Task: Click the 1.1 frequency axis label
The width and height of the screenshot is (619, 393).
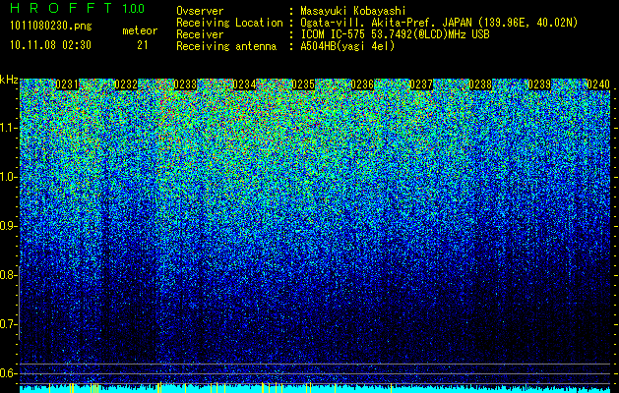Action: (8, 128)
